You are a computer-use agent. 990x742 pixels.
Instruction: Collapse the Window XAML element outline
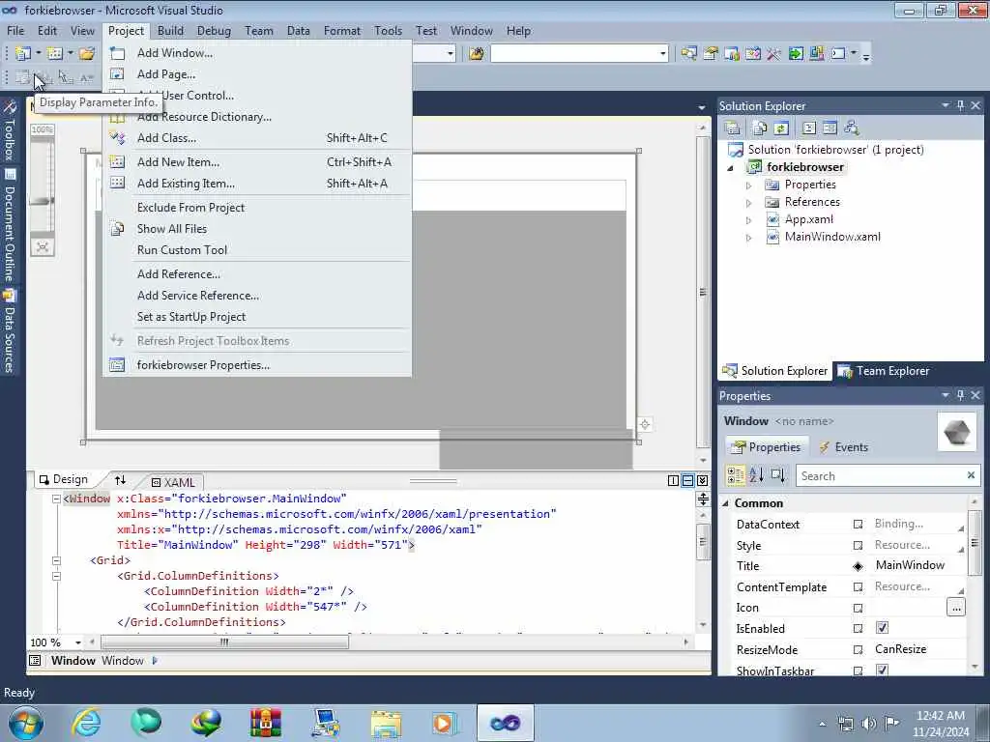click(x=56, y=499)
